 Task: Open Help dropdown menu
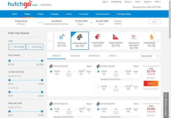click(138, 2)
